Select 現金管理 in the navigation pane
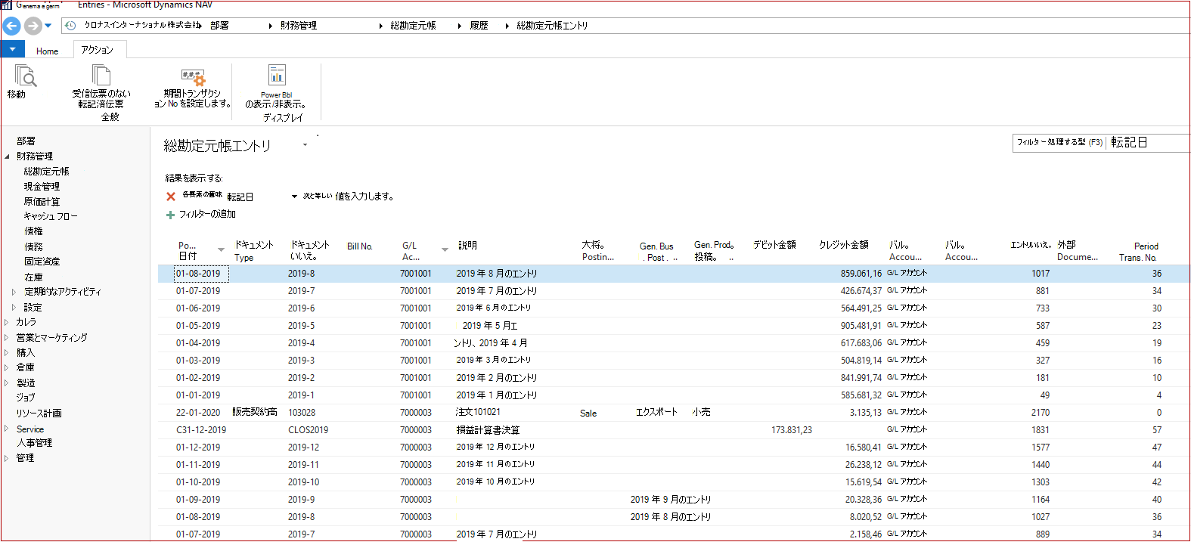1191x542 pixels. pos(42,187)
